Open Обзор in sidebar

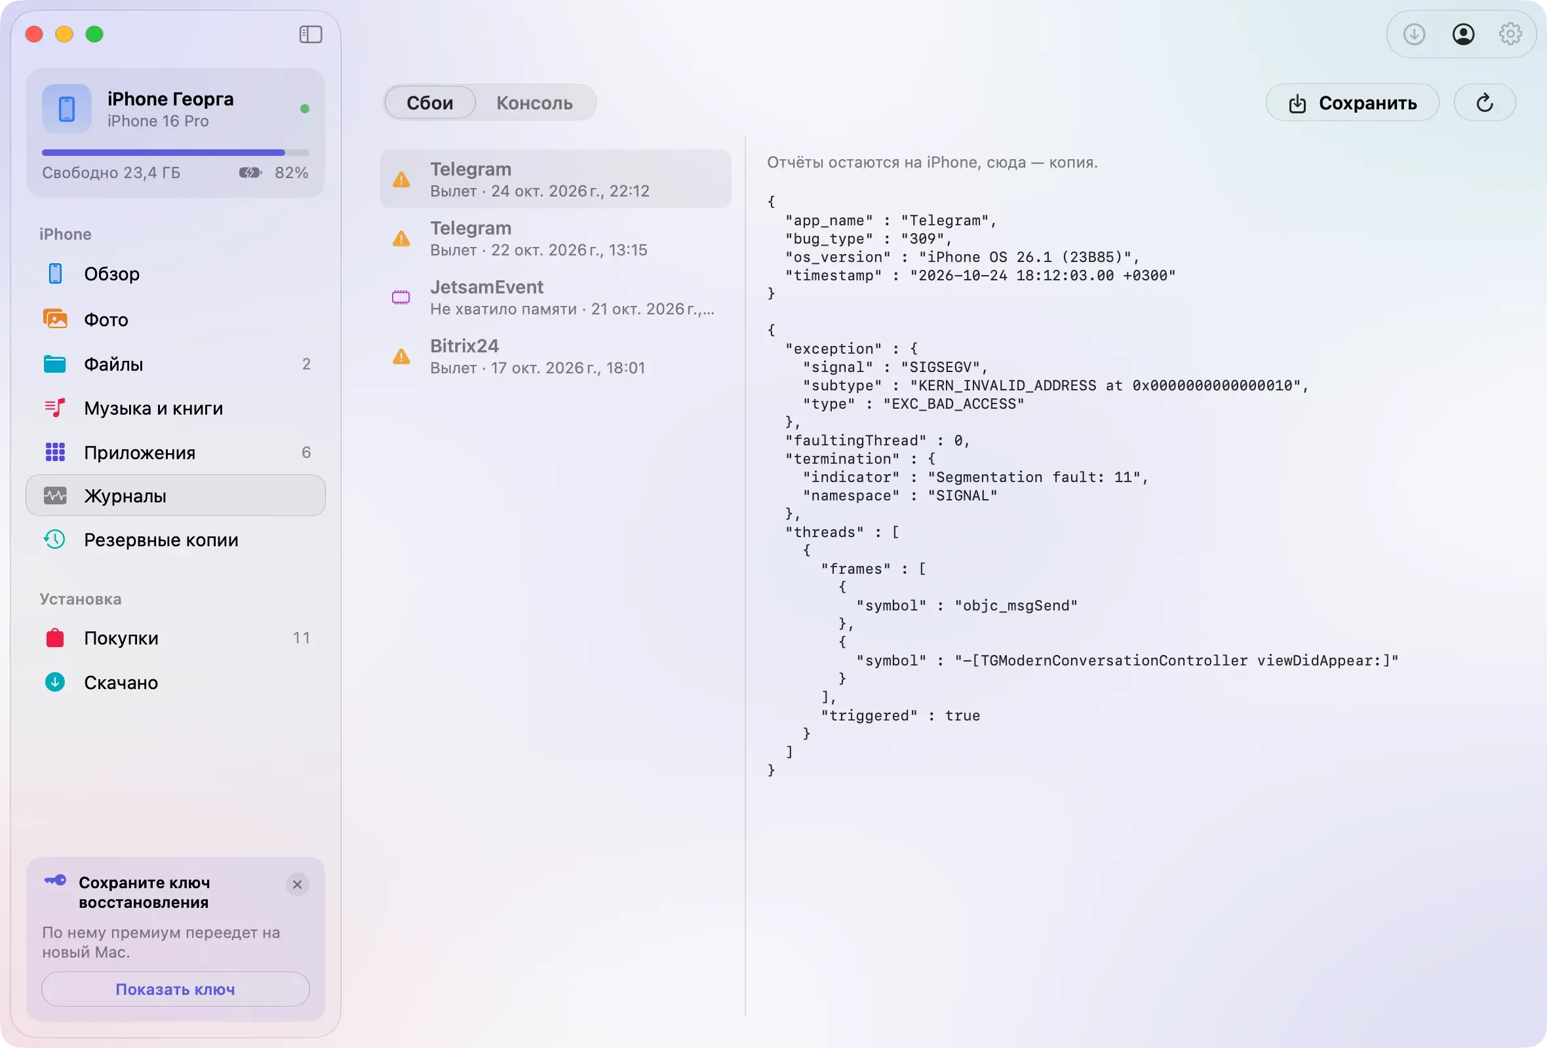(x=175, y=274)
